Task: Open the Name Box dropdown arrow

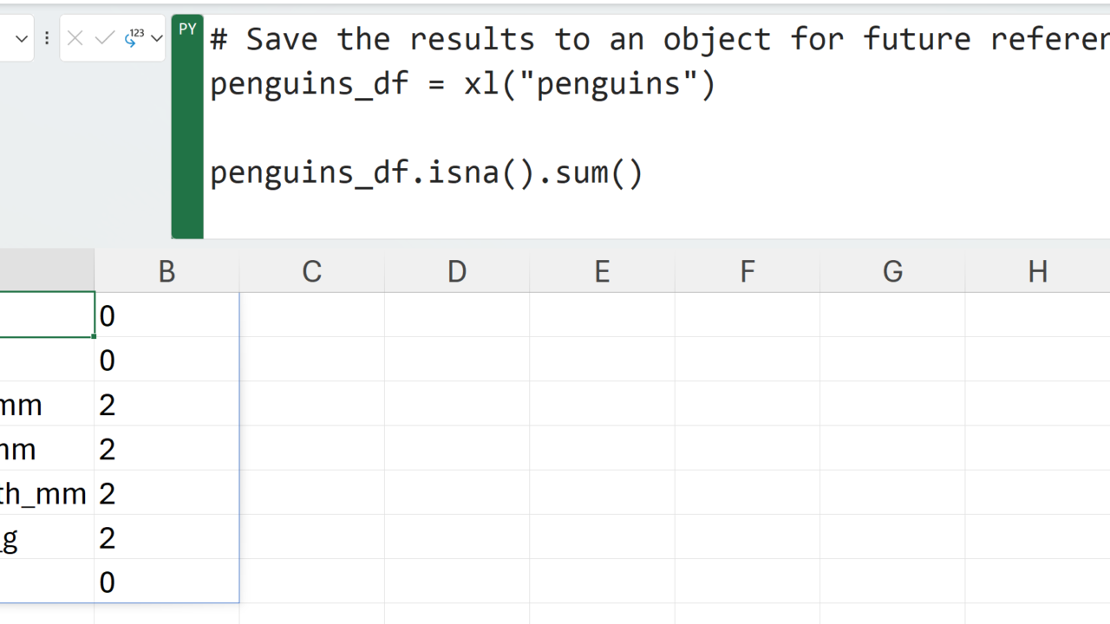Action: (22, 38)
